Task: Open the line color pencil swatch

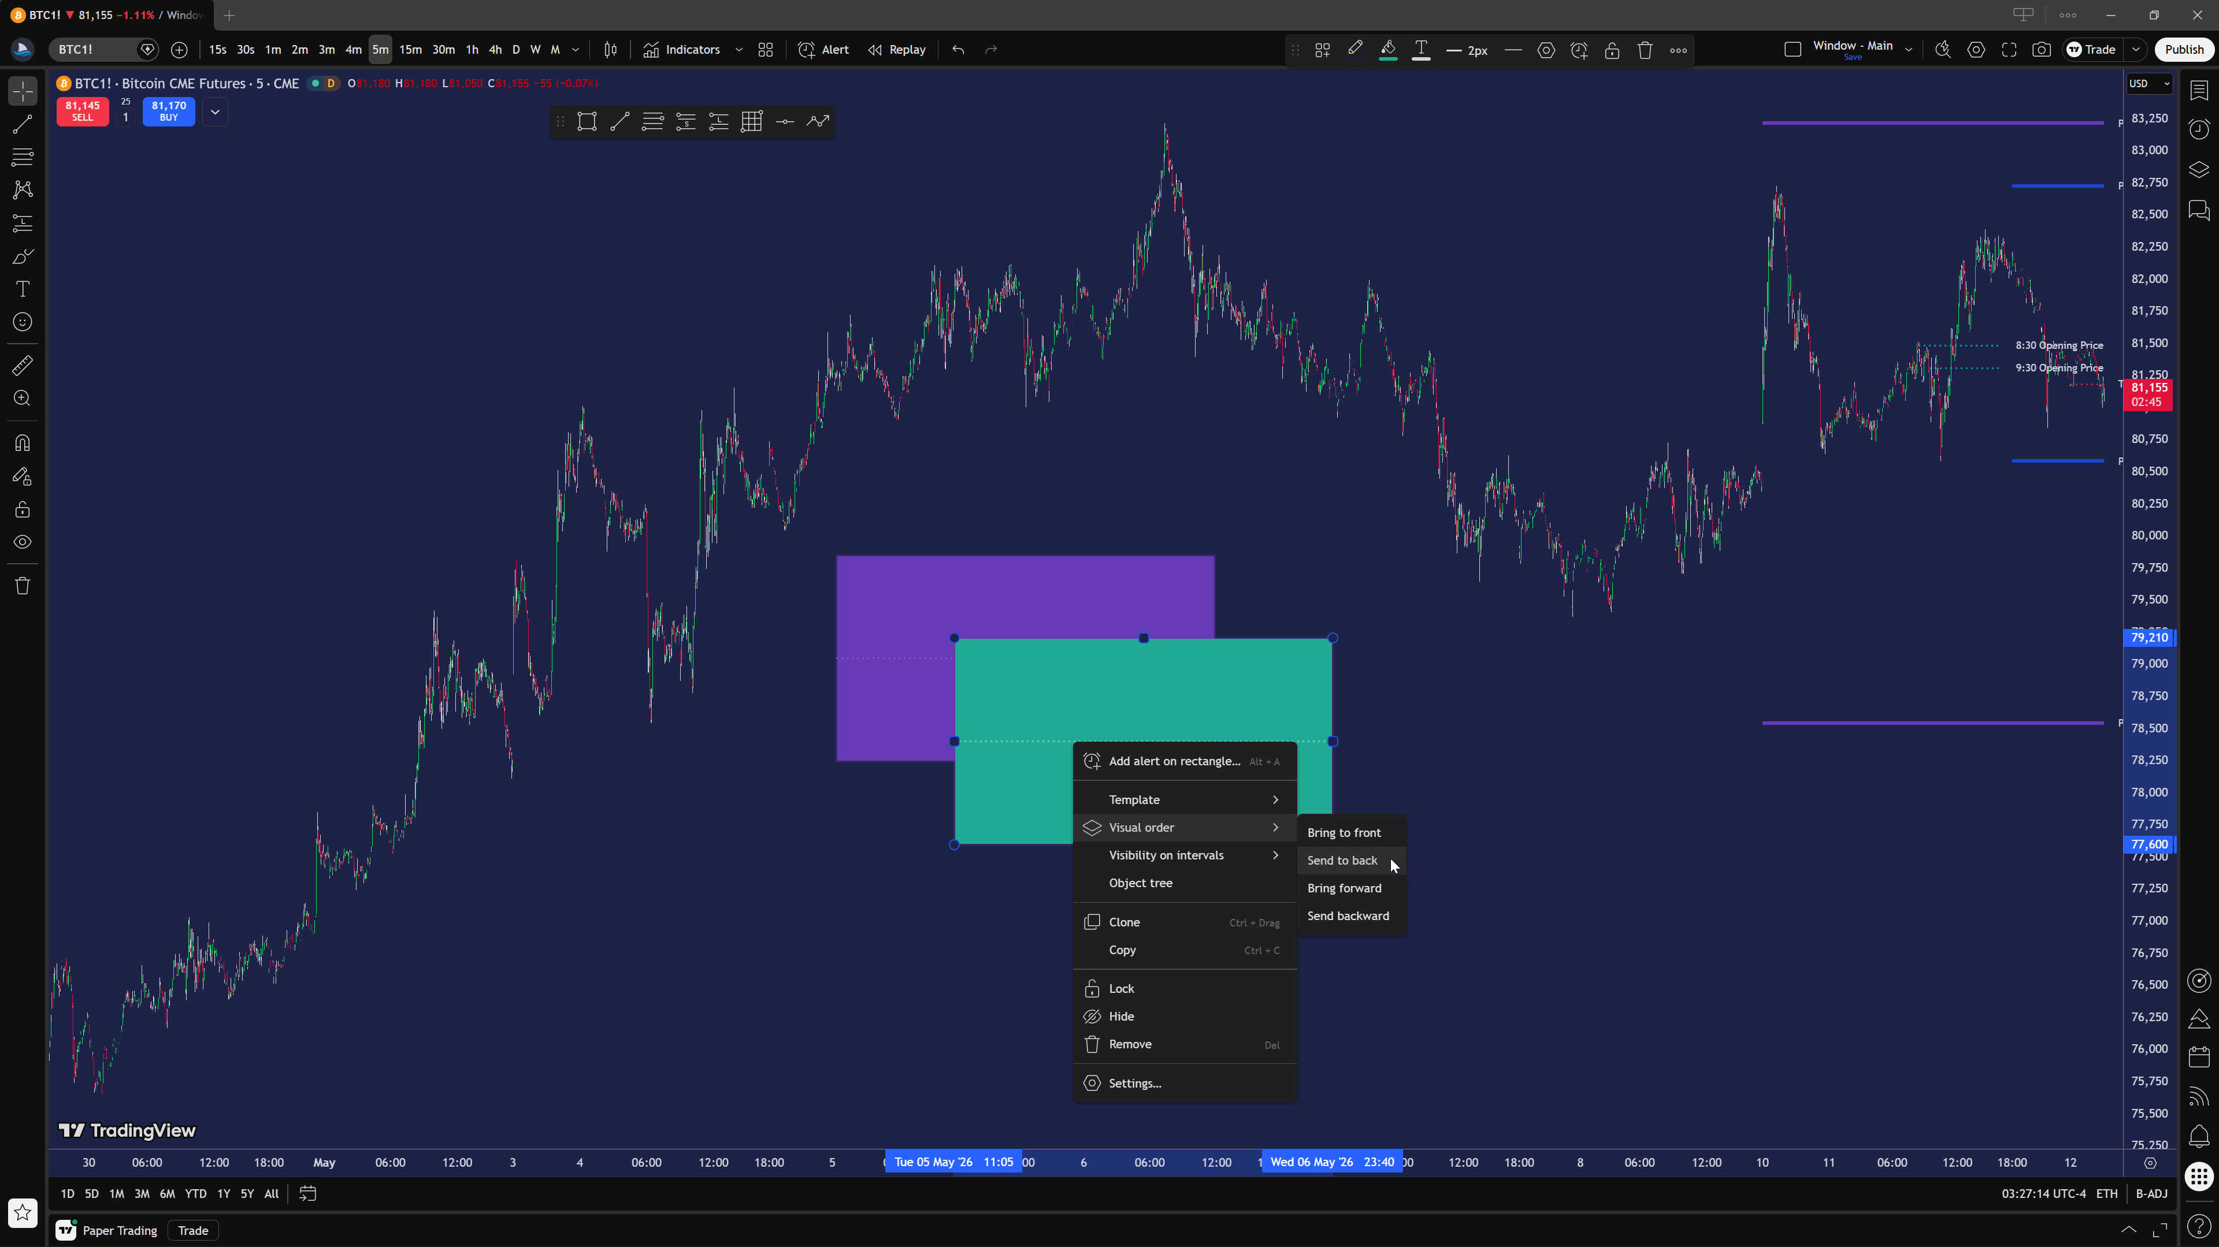Action: (x=1355, y=50)
